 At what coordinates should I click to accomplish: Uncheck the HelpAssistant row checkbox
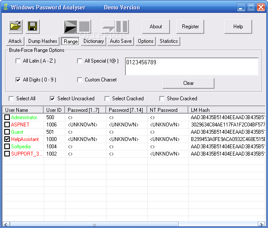click(x=7, y=139)
